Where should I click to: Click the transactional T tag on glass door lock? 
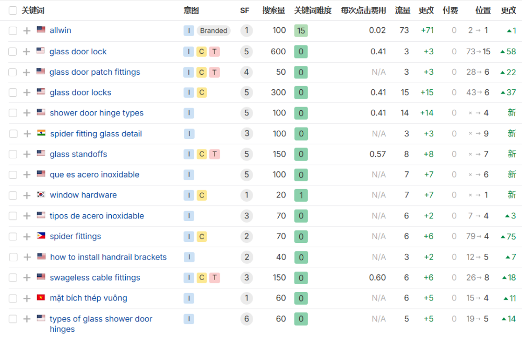click(214, 52)
